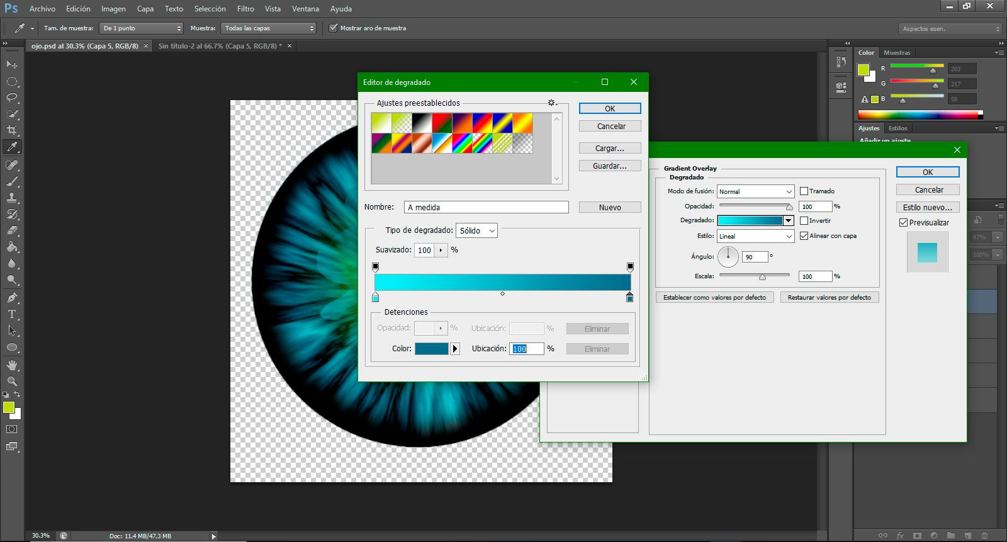Toggle the Previsualizar checkbox
Viewport: 1007px width, 542px height.
(903, 222)
